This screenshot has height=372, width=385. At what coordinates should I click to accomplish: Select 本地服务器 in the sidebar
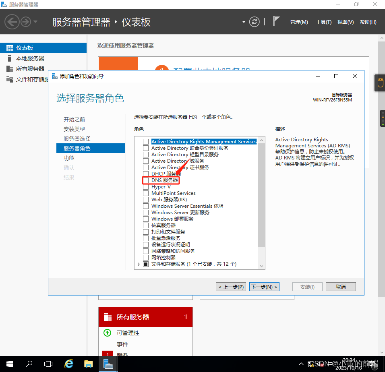coord(30,58)
